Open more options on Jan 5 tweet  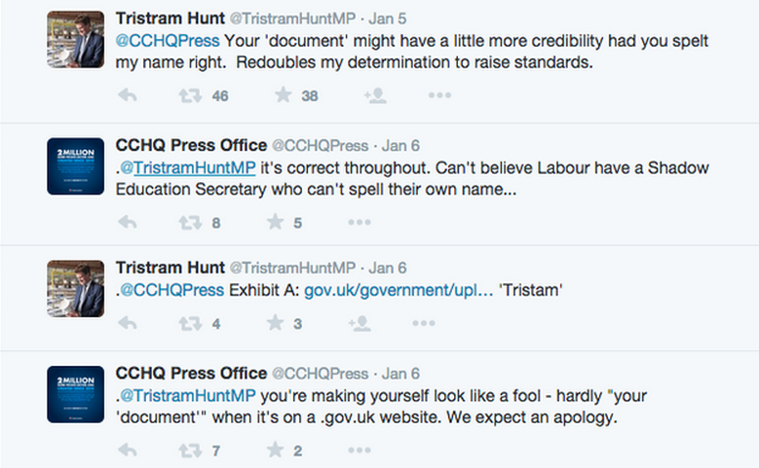coord(439,95)
